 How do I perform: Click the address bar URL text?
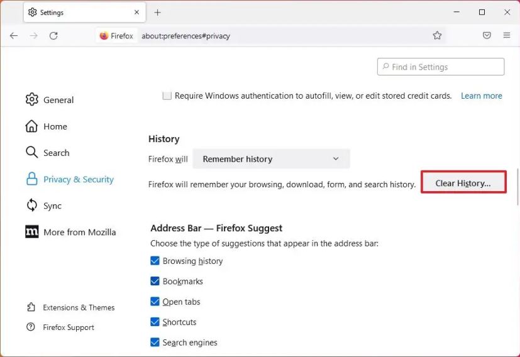pos(185,36)
